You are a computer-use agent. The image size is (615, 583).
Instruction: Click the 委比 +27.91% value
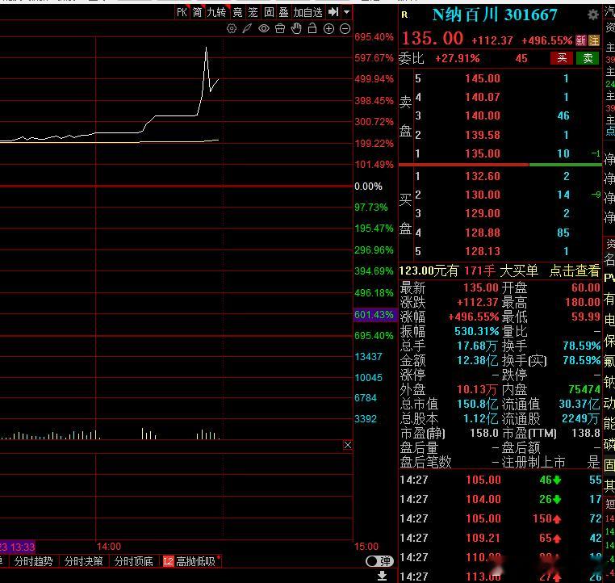pos(458,58)
